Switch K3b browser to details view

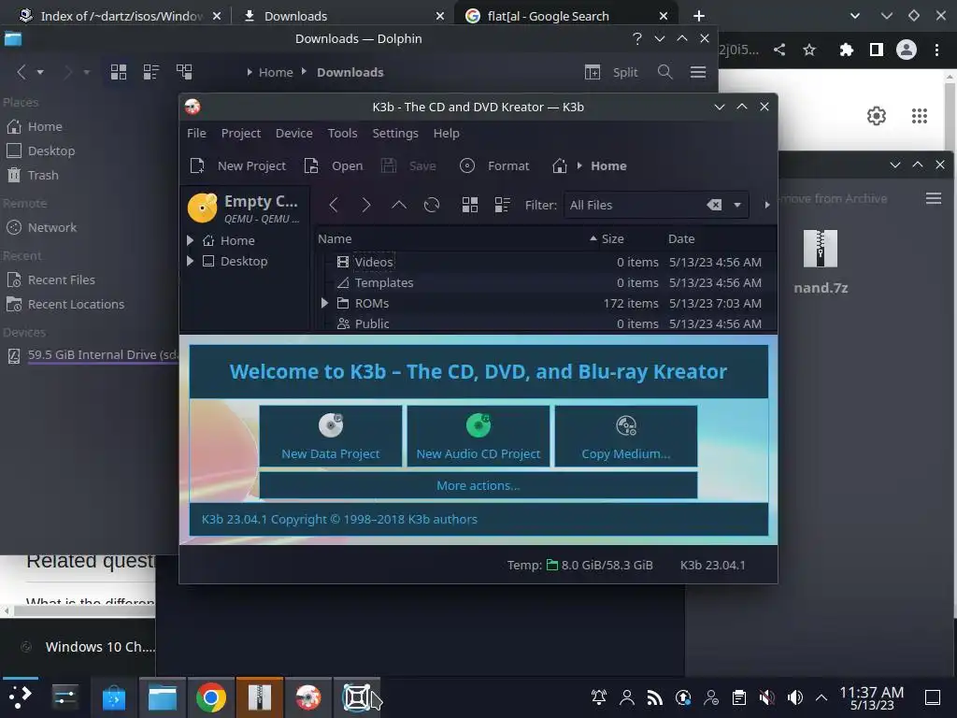point(502,205)
